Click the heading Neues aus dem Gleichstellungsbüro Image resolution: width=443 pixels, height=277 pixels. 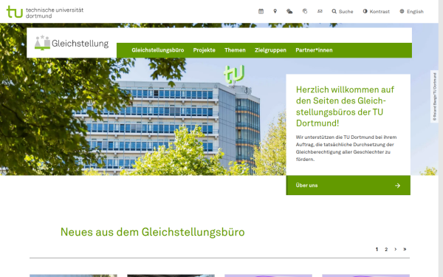(153, 232)
